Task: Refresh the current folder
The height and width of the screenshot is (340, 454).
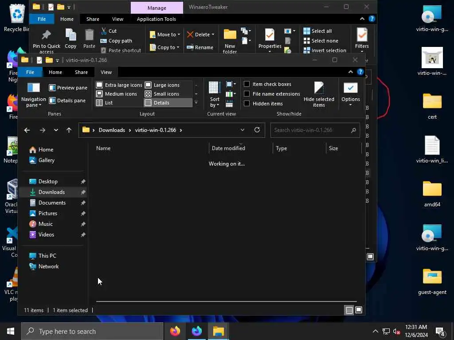Action: (x=257, y=130)
